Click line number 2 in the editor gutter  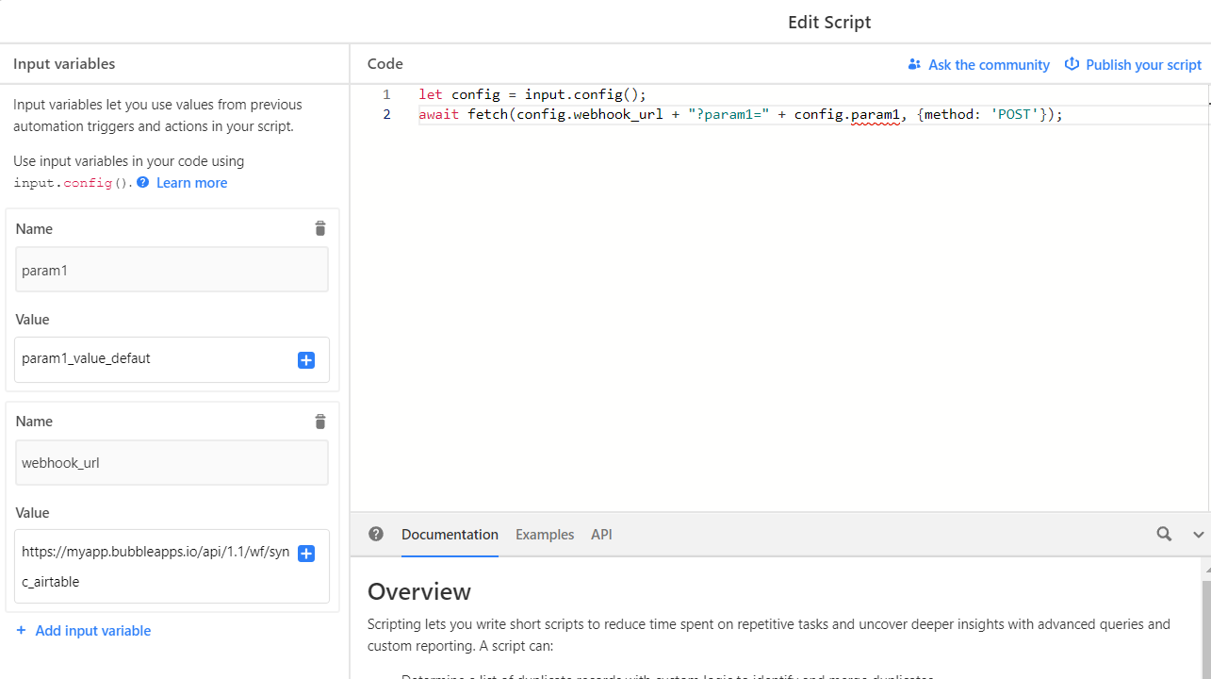click(x=386, y=114)
